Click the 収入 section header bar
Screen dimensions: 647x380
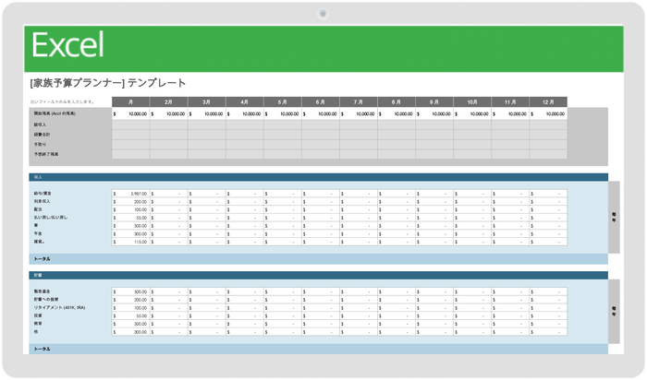318,177
